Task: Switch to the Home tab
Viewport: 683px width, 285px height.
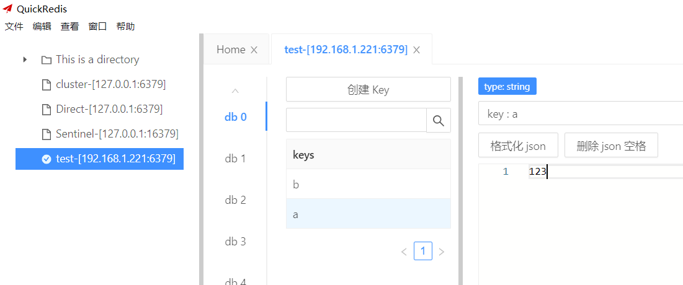Action: (231, 50)
